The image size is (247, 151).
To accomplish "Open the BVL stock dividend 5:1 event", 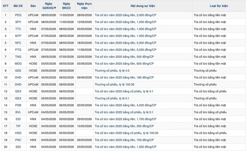I will 124,112.
